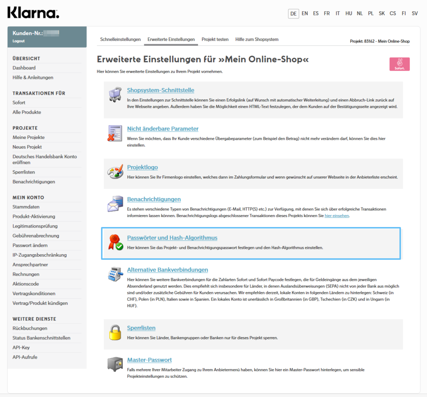This screenshot has height=397, width=427.
Task: Click the safe Master-Passwort icon
Action: 115,364
